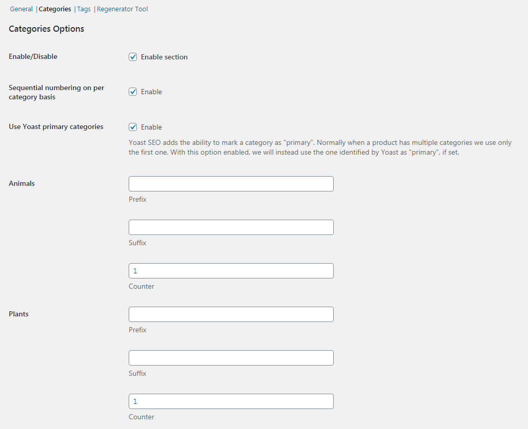Click the 'Use Yoast primary categories' label
The image size is (528, 429).
point(56,127)
